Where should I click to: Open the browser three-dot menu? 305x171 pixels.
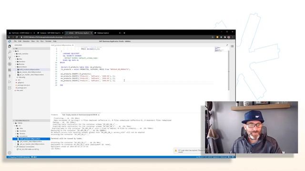[x=233, y=37]
